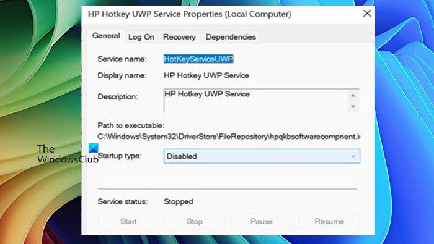Click the Pause service button
Image resolution: width=434 pixels, height=244 pixels.
[x=261, y=221]
